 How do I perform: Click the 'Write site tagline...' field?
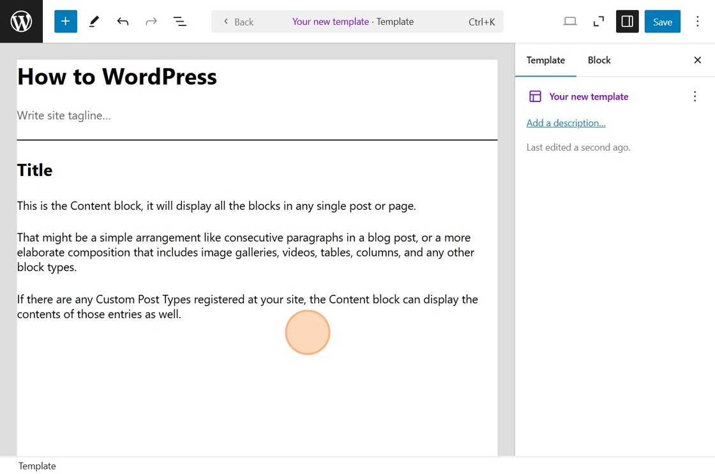click(257, 115)
